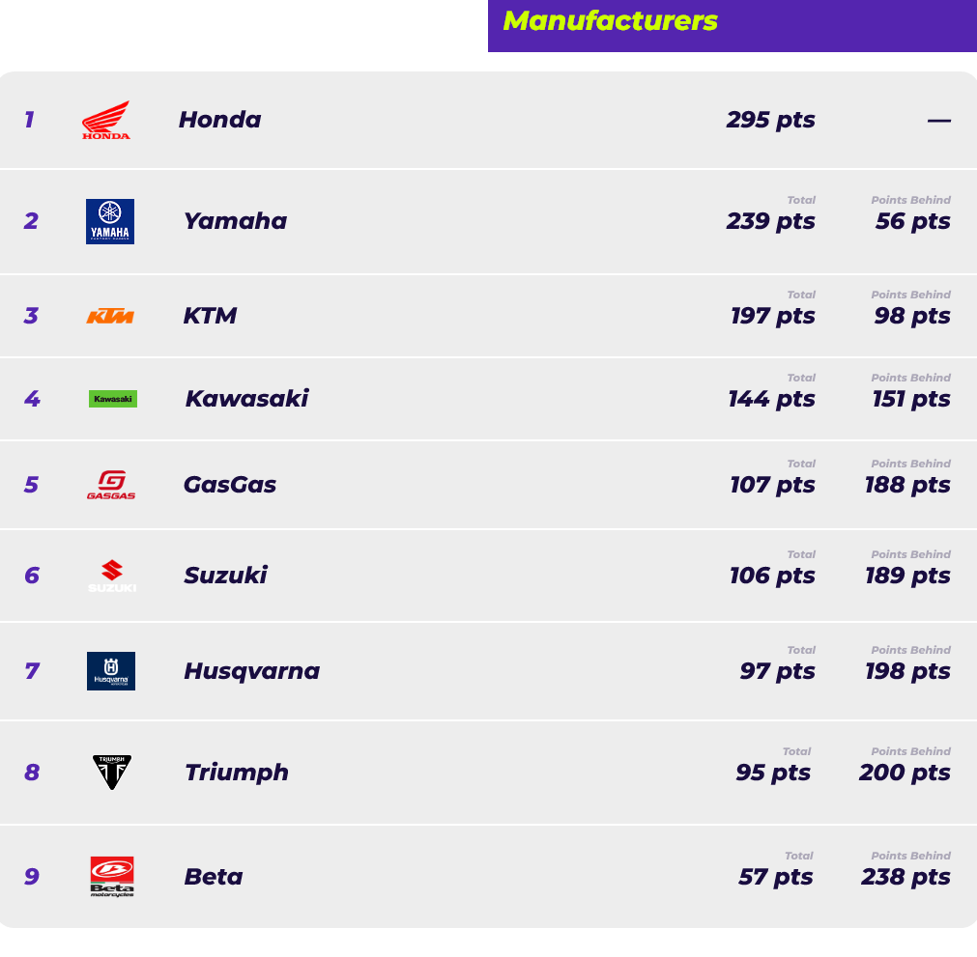The width and height of the screenshot is (977, 957).
Task: Click the Suzuki S logo
Action: click(x=112, y=577)
